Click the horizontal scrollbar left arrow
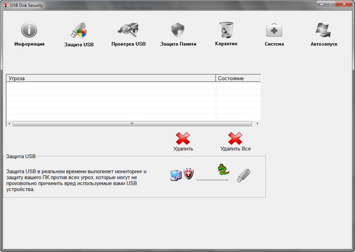355x252 pixels. tap(9, 124)
